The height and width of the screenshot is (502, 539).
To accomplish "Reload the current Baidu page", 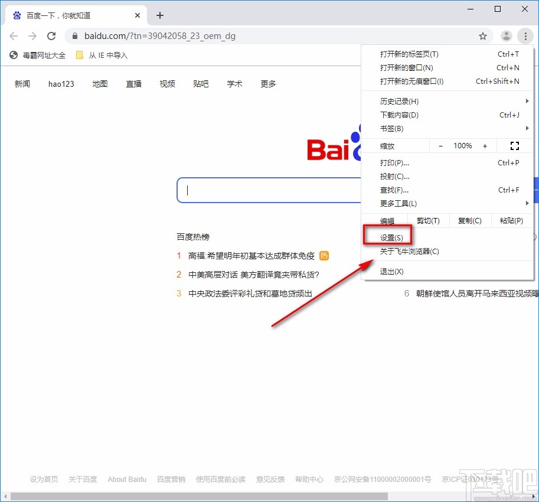I will (x=51, y=35).
